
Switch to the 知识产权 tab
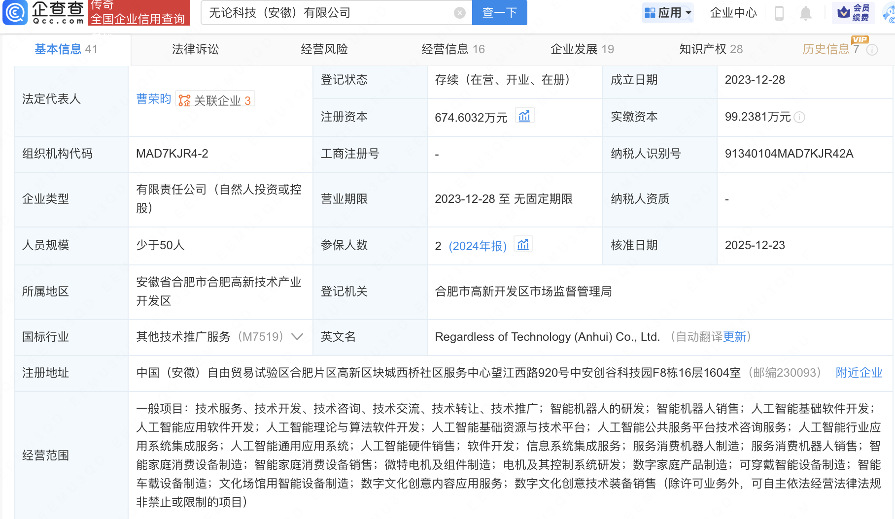click(x=710, y=49)
